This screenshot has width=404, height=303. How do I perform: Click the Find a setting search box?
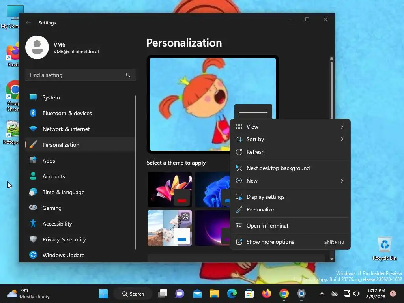tap(80, 75)
